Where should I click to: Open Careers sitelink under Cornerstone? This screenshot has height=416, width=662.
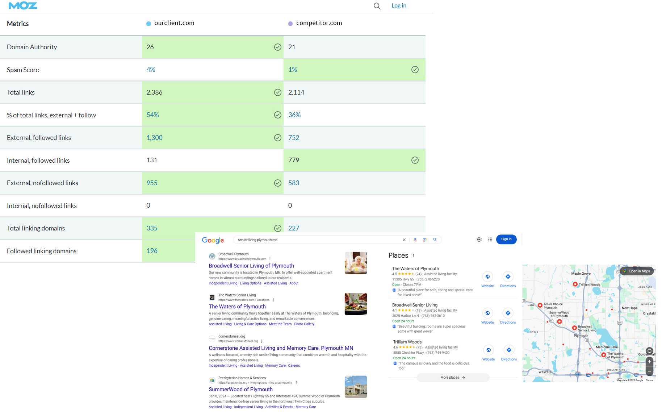[x=294, y=366]
